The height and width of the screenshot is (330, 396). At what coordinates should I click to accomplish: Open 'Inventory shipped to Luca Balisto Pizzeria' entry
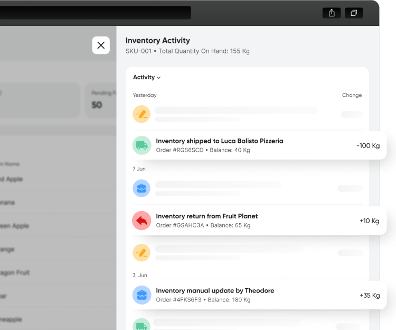[x=219, y=141]
